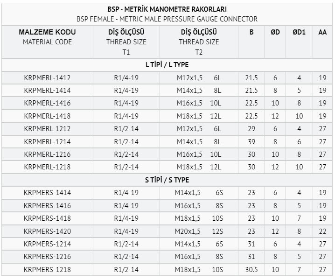335x280 pixels.
Task: Click the KRPMERS-1216 material code
Action: point(47,257)
